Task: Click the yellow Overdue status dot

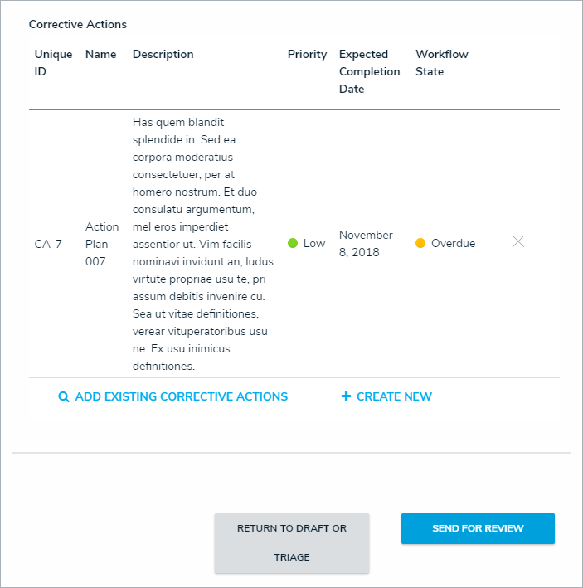Action: [420, 244]
